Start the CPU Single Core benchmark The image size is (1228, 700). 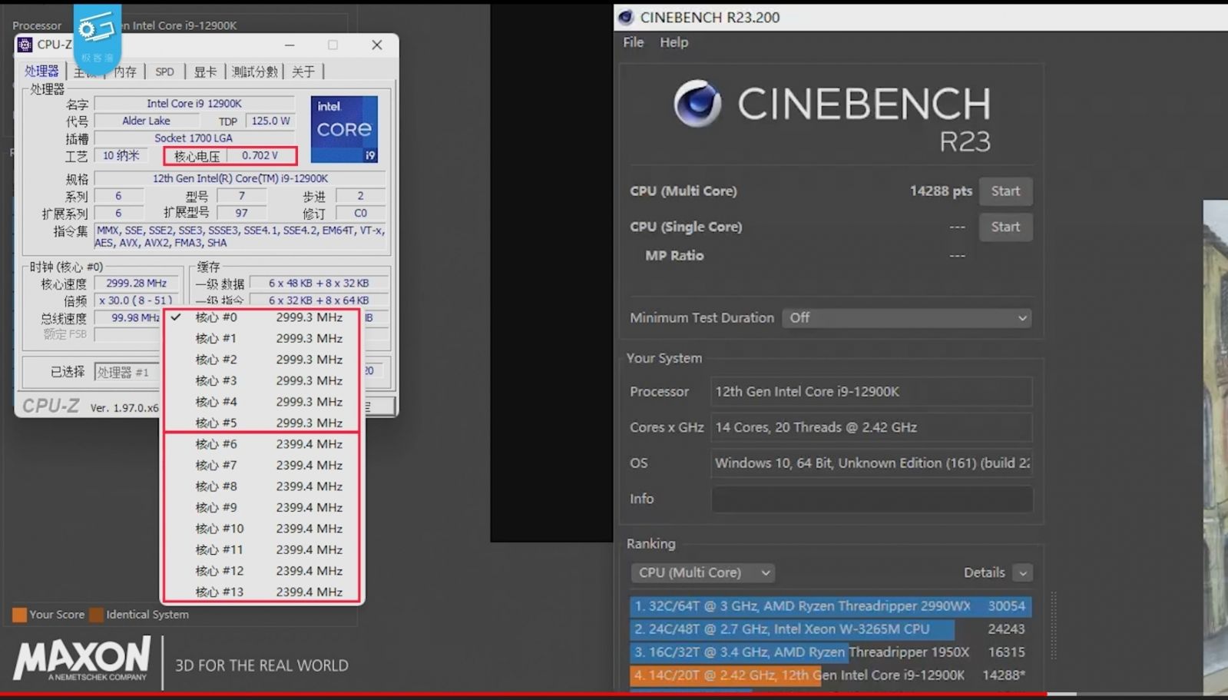click(x=1005, y=227)
